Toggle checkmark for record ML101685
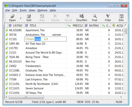This screenshot has height=107, width=132. click(x=7, y=30)
